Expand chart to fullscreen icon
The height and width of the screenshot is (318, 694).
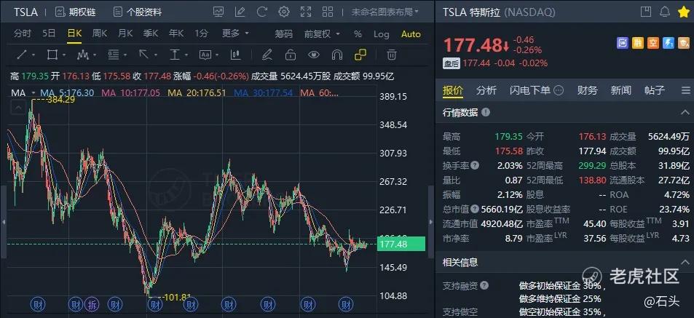[306, 12]
